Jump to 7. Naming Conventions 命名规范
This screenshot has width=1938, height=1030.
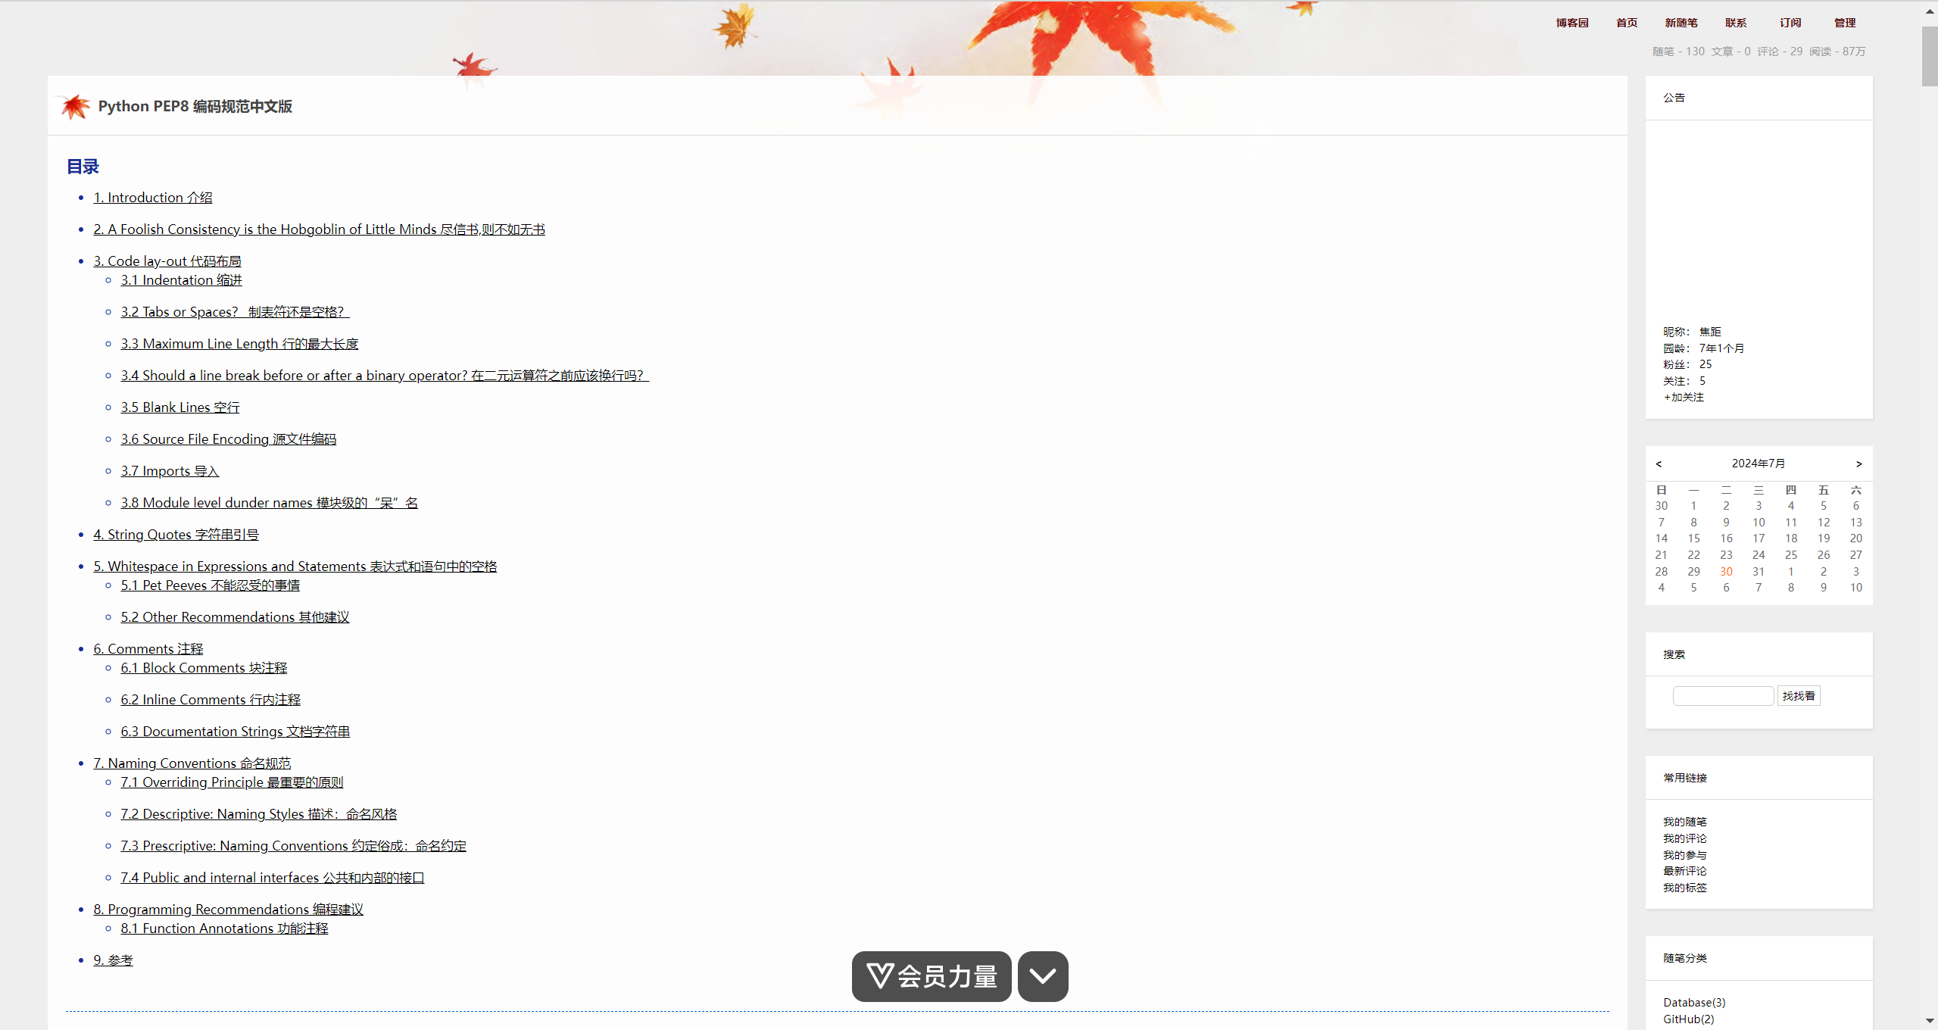(192, 763)
